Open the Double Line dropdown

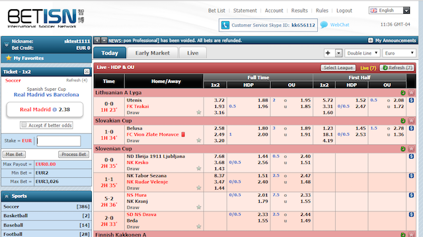pos(362,53)
